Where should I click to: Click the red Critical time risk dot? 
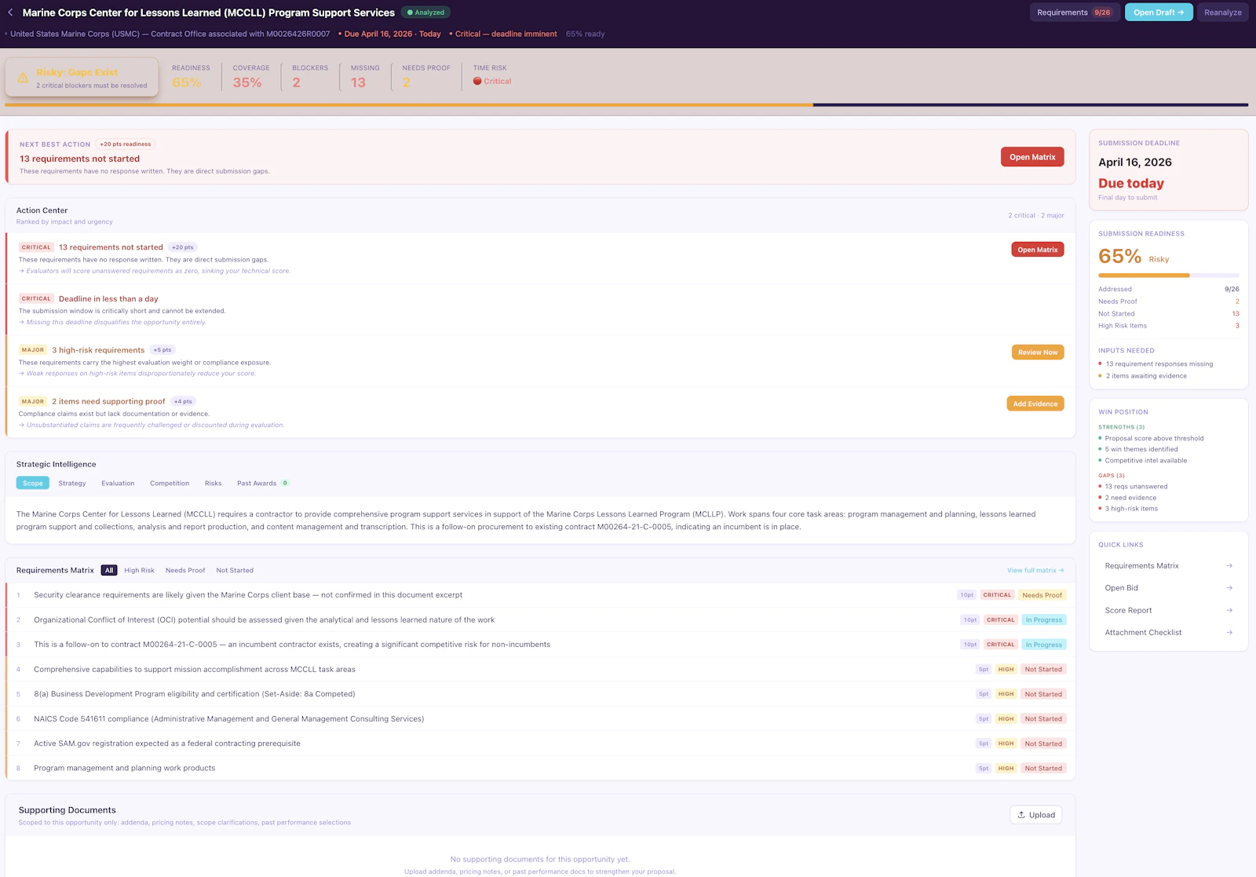(477, 81)
